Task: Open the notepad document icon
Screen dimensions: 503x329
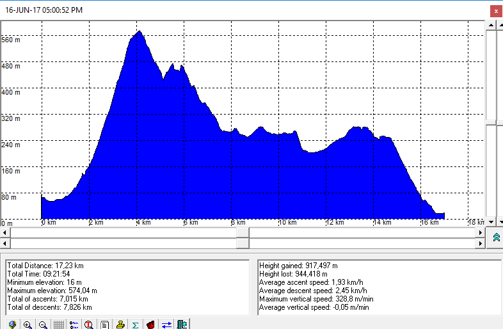Action: click(104, 325)
